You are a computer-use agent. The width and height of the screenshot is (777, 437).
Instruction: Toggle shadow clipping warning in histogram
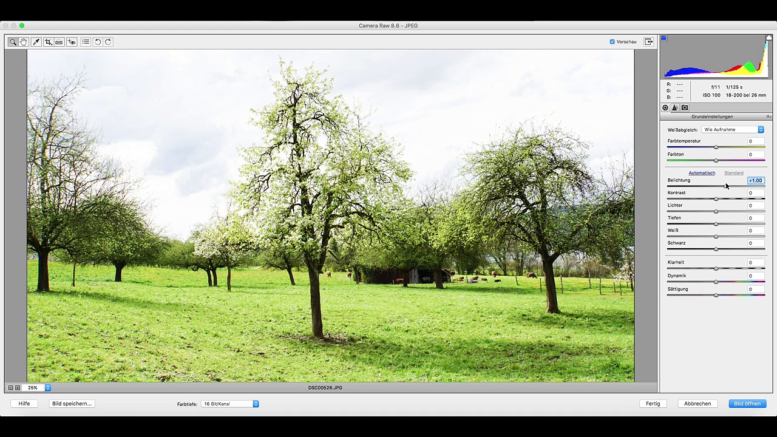tap(663, 38)
